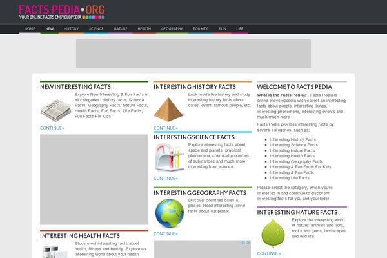
Task: Click Interesting Nature Facts list item
Action: click(x=292, y=150)
